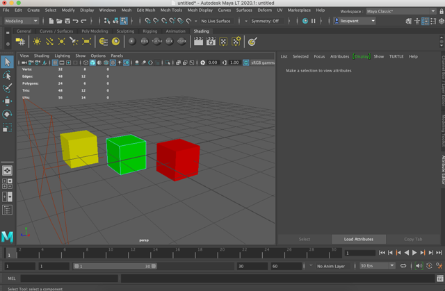Toggle looping playback mode
445x291 pixels.
pos(403,266)
